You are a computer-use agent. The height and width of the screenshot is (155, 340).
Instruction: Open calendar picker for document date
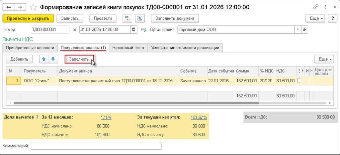133,29
